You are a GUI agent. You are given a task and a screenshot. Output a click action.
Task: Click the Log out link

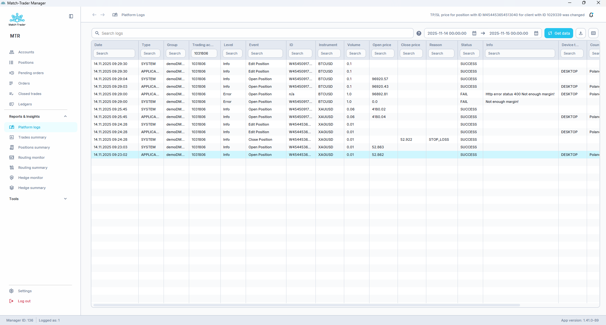click(24, 301)
